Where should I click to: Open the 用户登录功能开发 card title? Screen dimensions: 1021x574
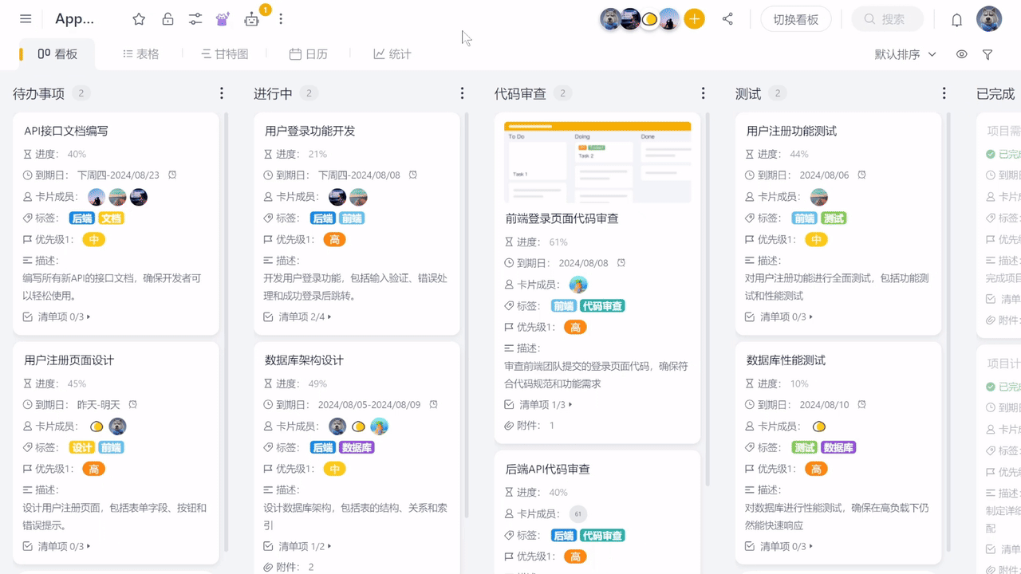[x=310, y=131]
